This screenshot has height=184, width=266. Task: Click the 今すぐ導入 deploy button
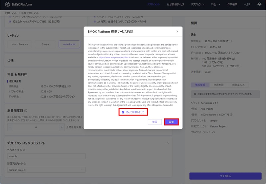tap(225, 176)
